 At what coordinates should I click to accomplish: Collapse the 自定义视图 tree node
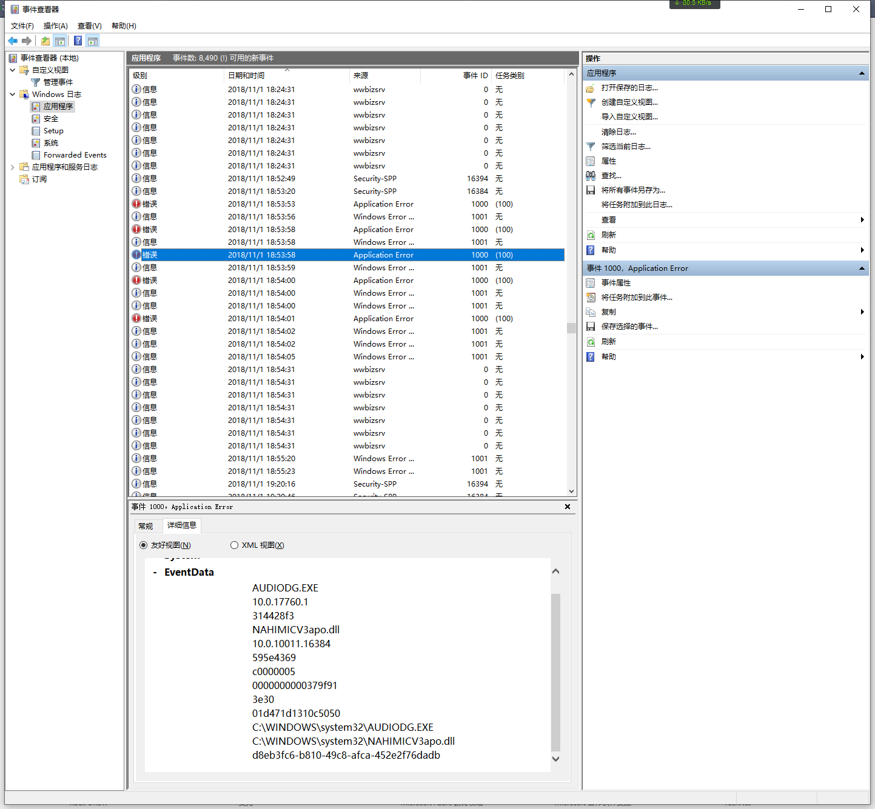click(13, 70)
